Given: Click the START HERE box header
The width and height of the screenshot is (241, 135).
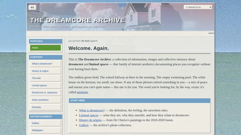Looking at the screenshot, I should coord(139,100).
